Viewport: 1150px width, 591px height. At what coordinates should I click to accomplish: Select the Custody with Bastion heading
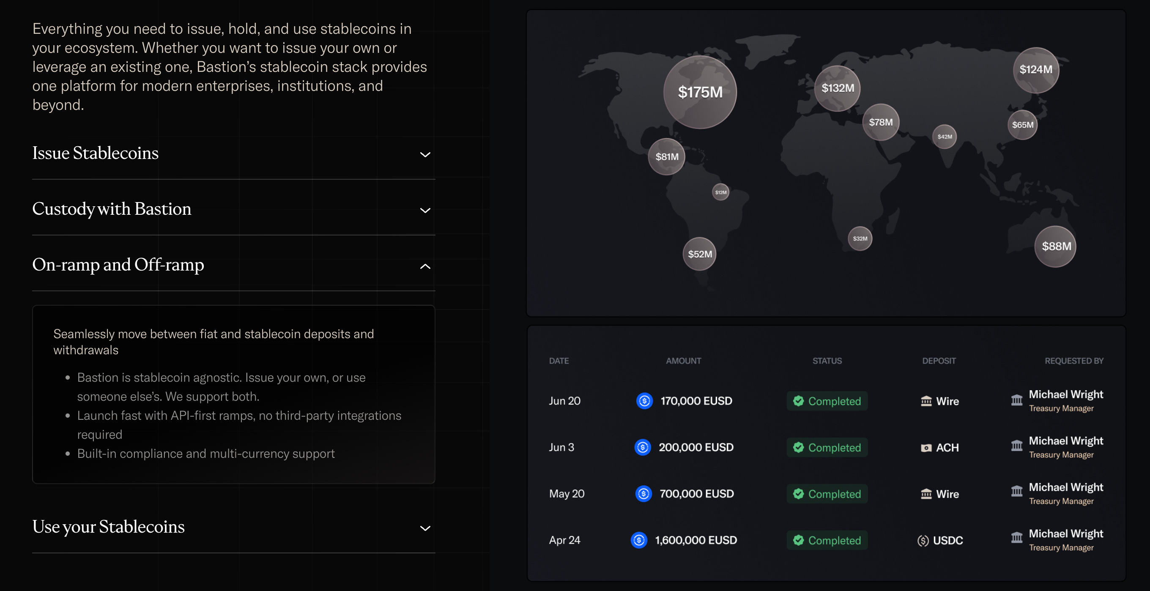tap(112, 209)
